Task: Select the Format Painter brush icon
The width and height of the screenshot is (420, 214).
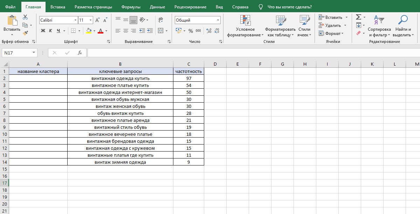Action: click(x=25, y=33)
